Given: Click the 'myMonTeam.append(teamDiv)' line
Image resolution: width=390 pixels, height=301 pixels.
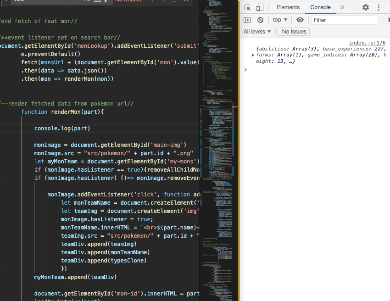Looking at the screenshot, I should pyautogui.click(x=75, y=277).
